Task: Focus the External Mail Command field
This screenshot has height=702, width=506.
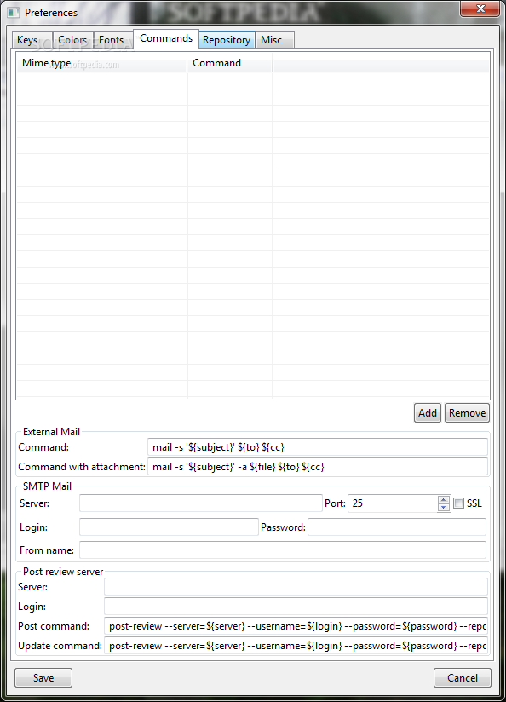Action: [318, 446]
